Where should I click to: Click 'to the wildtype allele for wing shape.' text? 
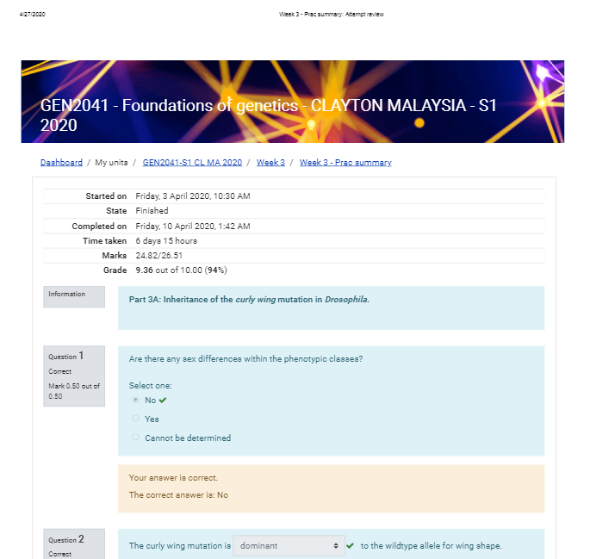(x=431, y=546)
